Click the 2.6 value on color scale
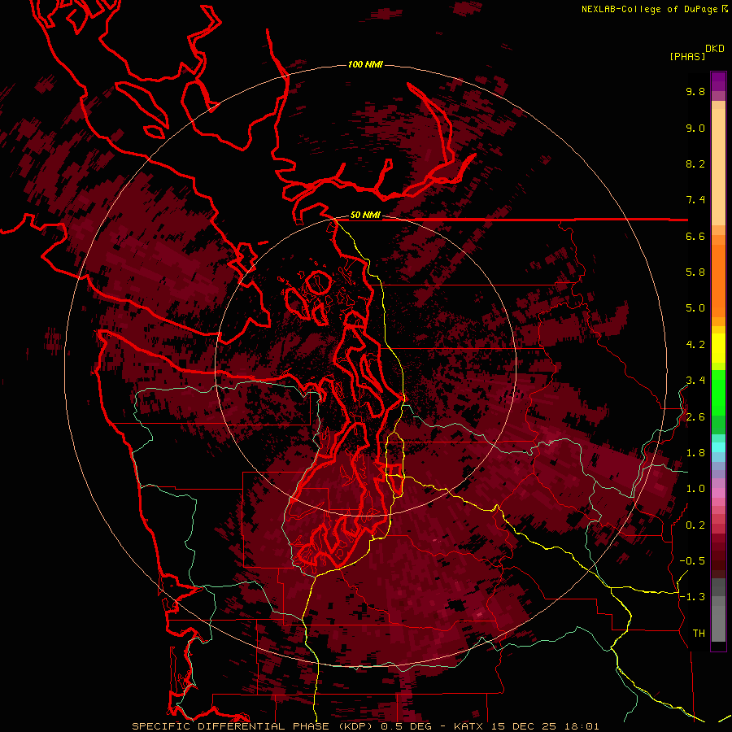This screenshot has height=732, width=732. pos(695,417)
